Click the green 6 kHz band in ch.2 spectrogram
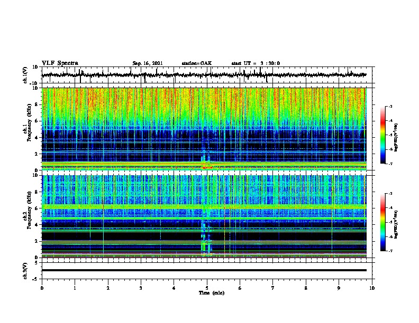Screen dimensions: 419x323 click(x=204, y=206)
